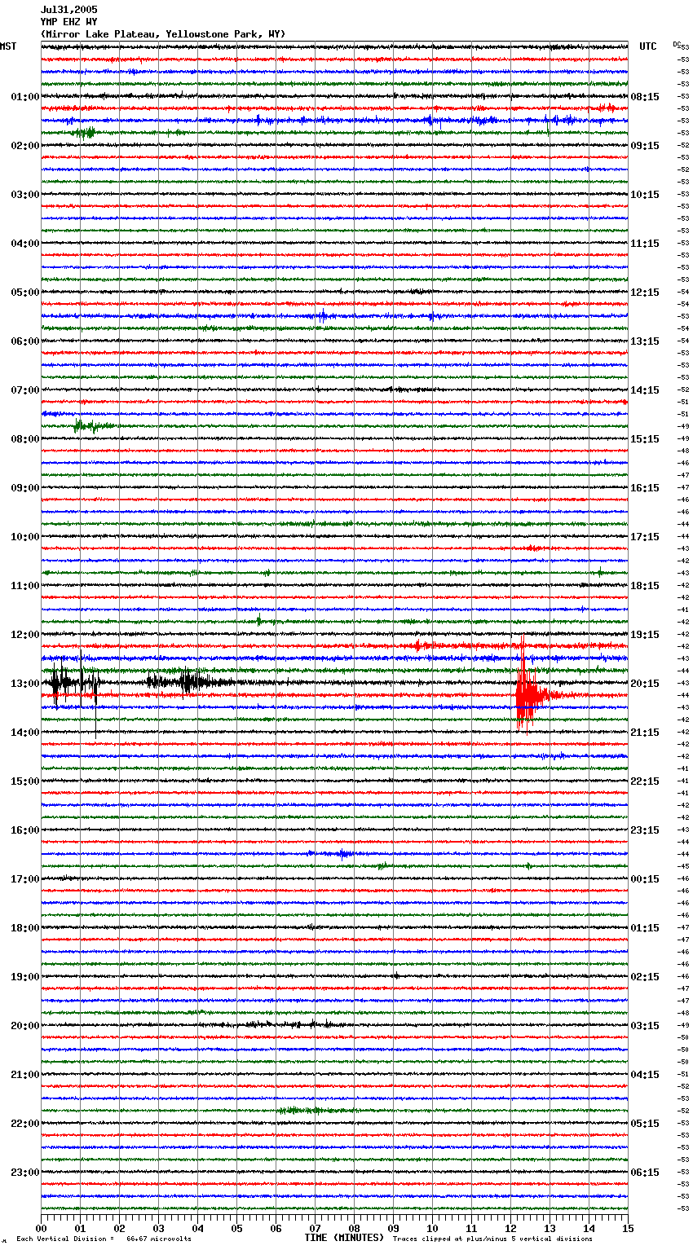The height and width of the screenshot is (1250, 693).
Task: Click the 22:15 UTC time label
Action: pos(645,781)
